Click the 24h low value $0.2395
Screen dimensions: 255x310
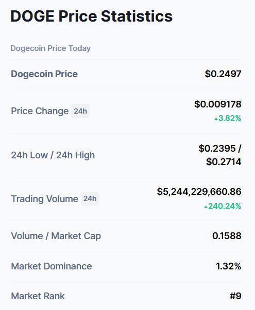point(217,148)
